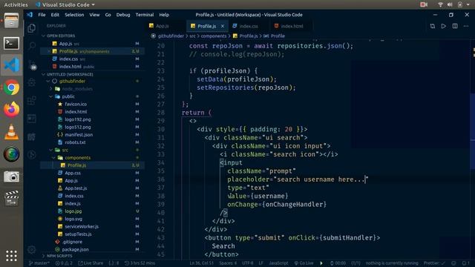
Task: Open Google Chrome from the Ubuntu dock
Action: [x=12, y=88]
